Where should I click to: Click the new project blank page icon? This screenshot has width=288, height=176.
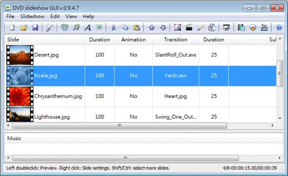point(12,28)
